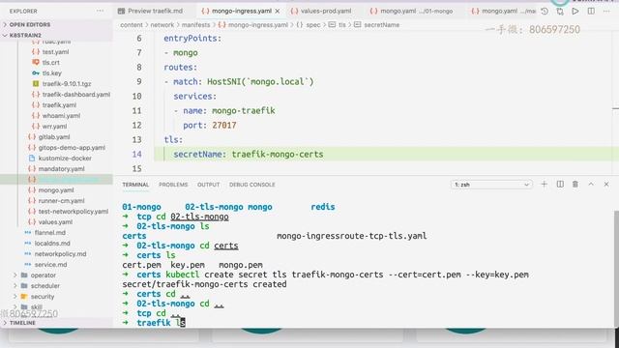619x348 pixels.
Task: Click the port value 27017 in editor
Action: coord(224,126)
